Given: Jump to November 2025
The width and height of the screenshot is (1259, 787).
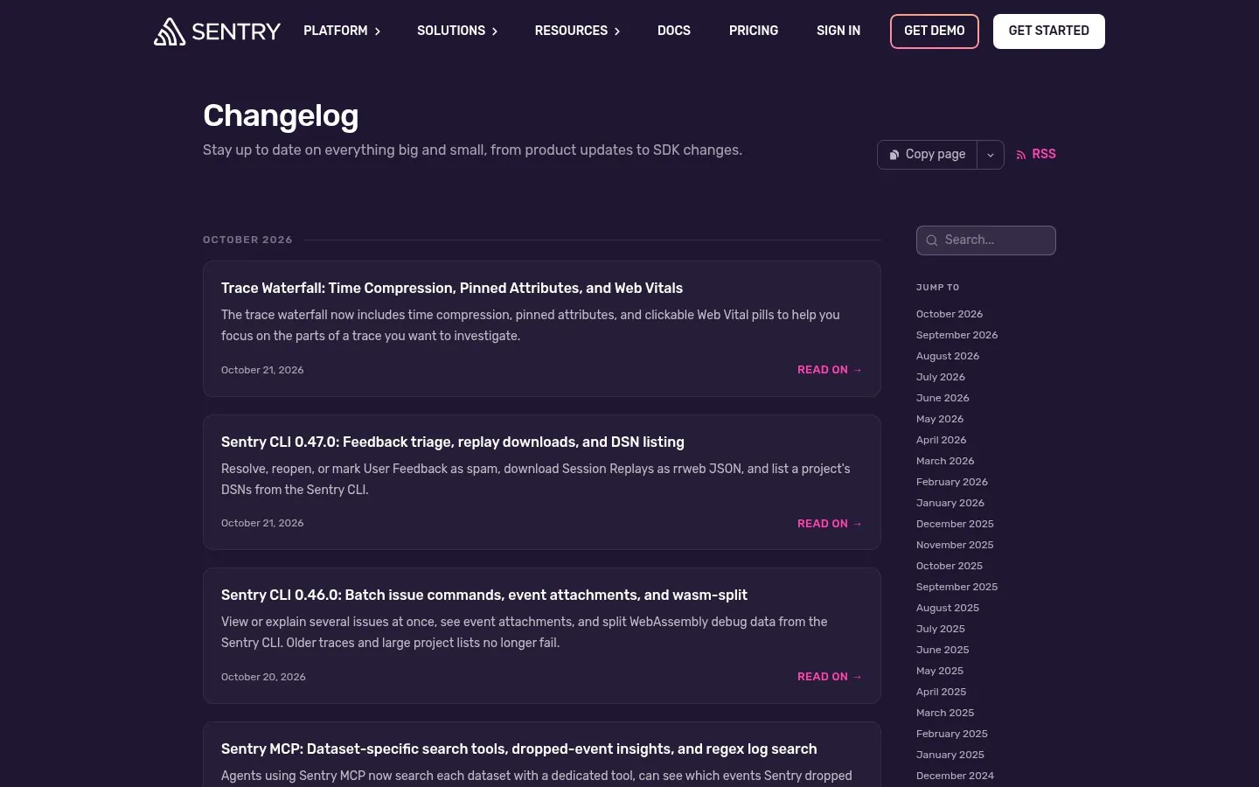Looking at the screenshot, I should pos(955,545).
